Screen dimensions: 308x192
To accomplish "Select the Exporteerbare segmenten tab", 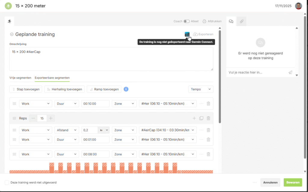I will pyautogui.click(x=52, y=78).
